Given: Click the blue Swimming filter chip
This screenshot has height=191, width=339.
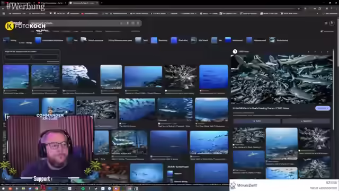Looking at the screenshot, I should point(159,40).
